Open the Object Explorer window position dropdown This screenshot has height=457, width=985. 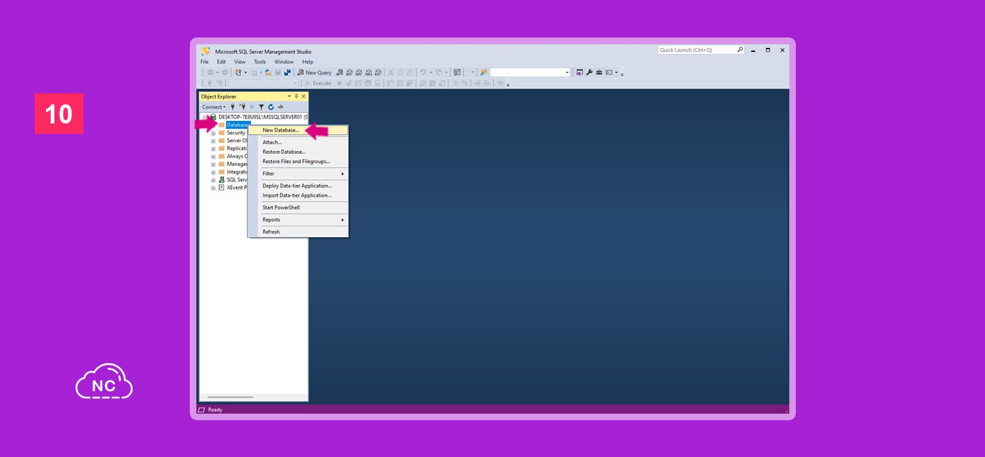coord(289,97)
